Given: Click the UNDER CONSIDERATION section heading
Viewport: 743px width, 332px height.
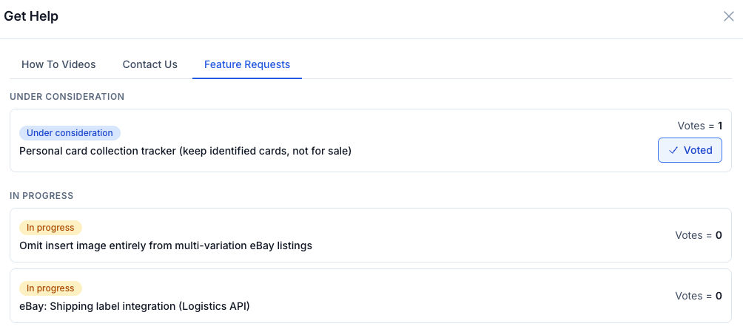Looking at the screenshot, I should point(67,97).
